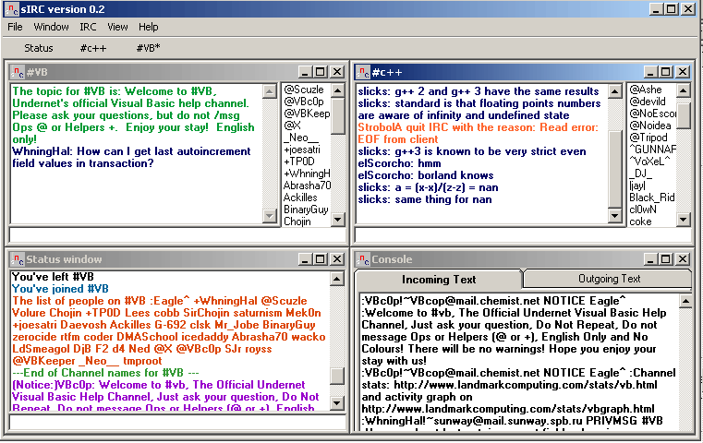Screen dimensions: 703x443
Task: Click 'You've joined #VB' status line
Action: [x=60, y=289]
